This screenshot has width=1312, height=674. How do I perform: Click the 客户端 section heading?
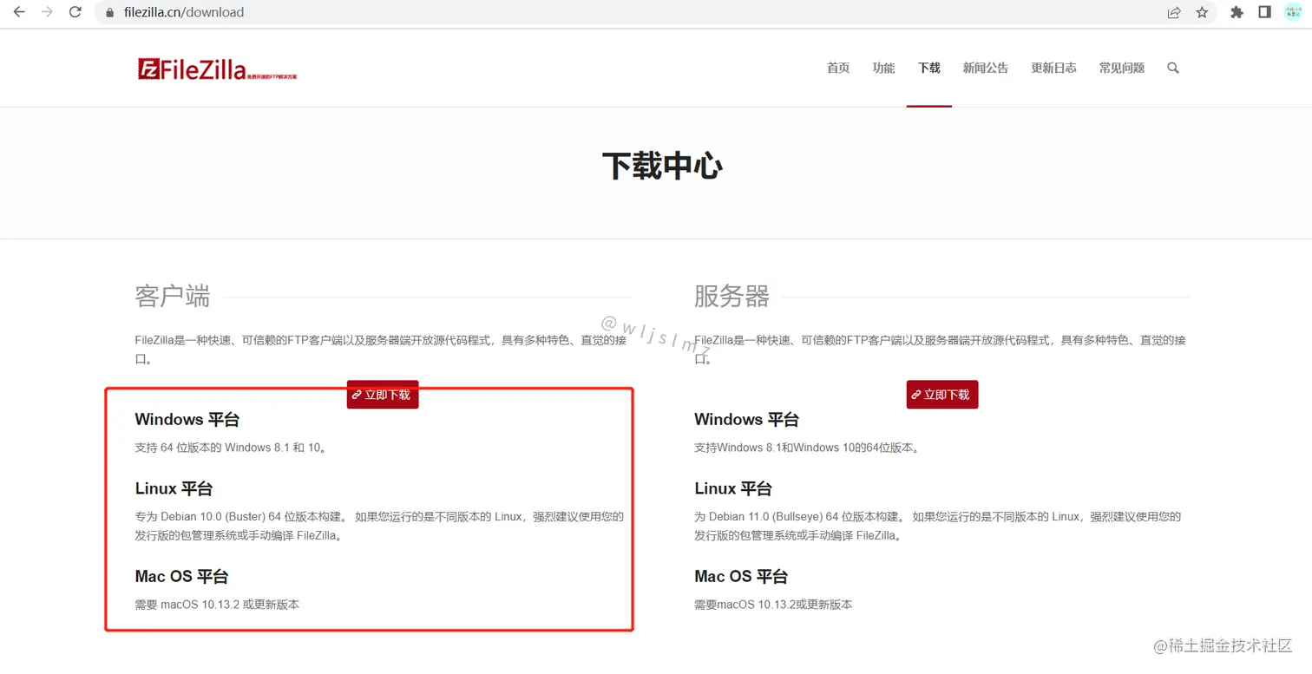(173, 297)
